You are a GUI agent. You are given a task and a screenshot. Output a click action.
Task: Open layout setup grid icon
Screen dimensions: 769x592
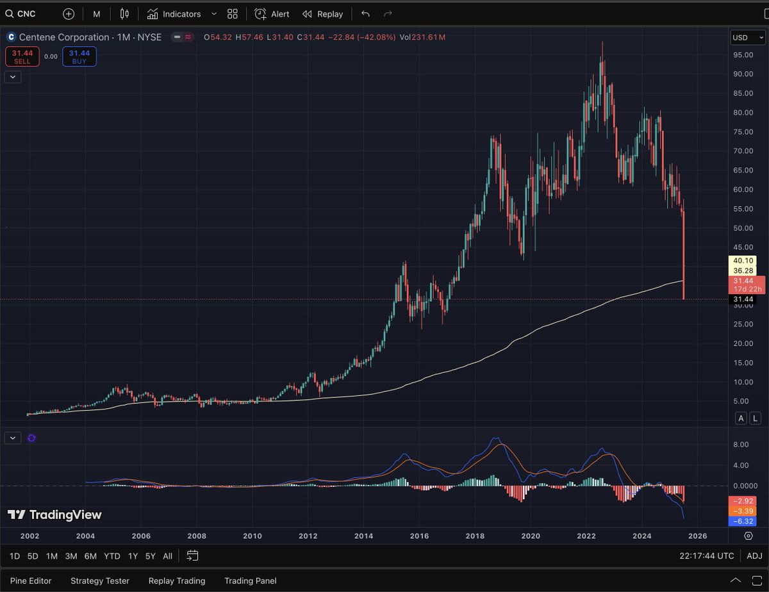pyautogui.click(x=233, y=13)
